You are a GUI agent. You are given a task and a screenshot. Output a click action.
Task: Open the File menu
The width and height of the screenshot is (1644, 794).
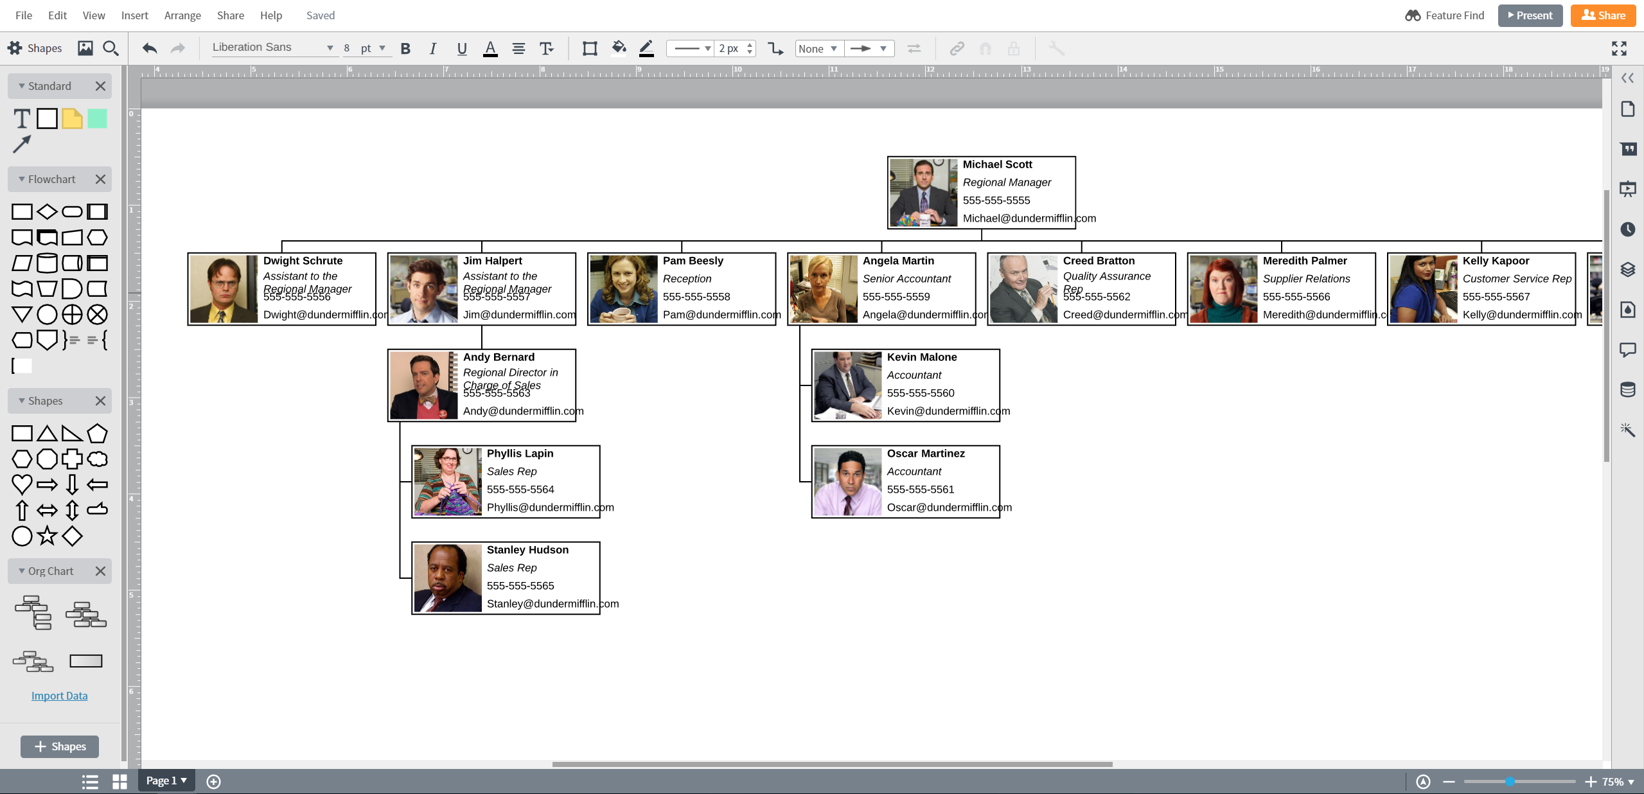tap(24, 15)
